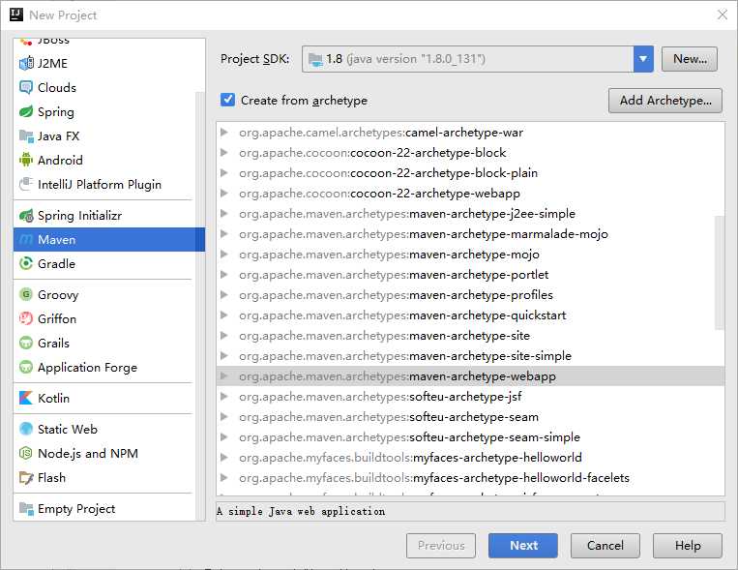The width and height of the screenshot is (738, 570).
Task: Click the Groovy 'G' icon
Action: (x=26, y=295)
